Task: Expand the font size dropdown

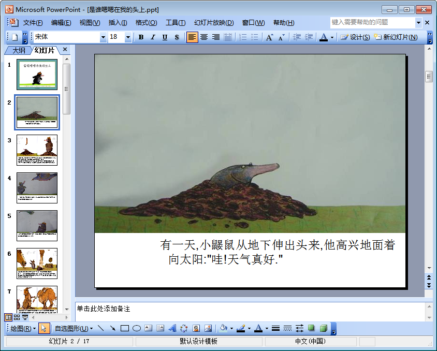Action: coord(128,37)
